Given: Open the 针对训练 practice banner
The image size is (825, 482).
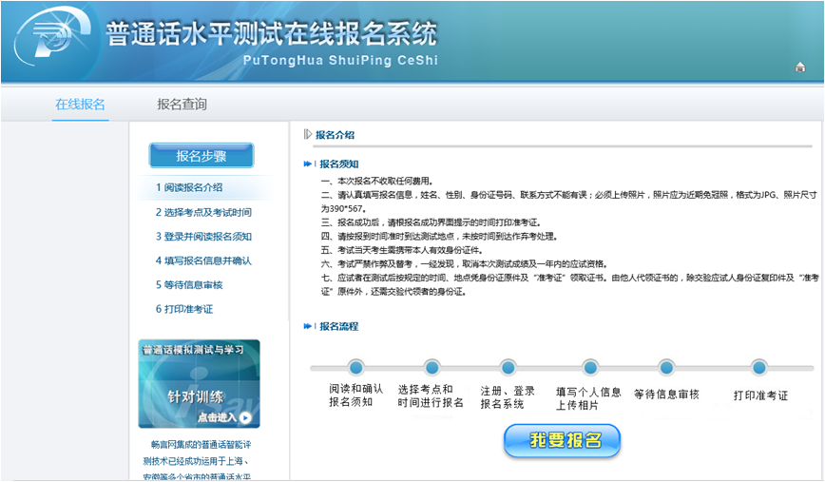Looking at the screenshot, I should [x=199, y=384].
